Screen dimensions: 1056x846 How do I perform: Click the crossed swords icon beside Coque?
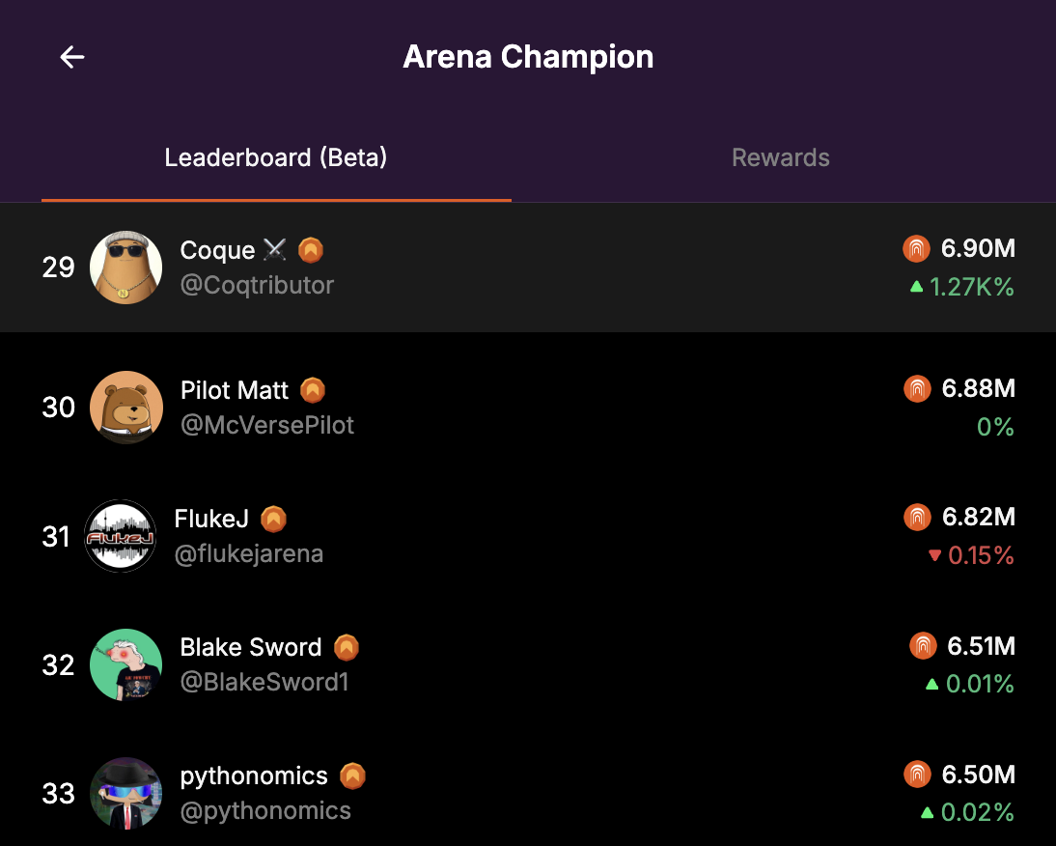275,249
